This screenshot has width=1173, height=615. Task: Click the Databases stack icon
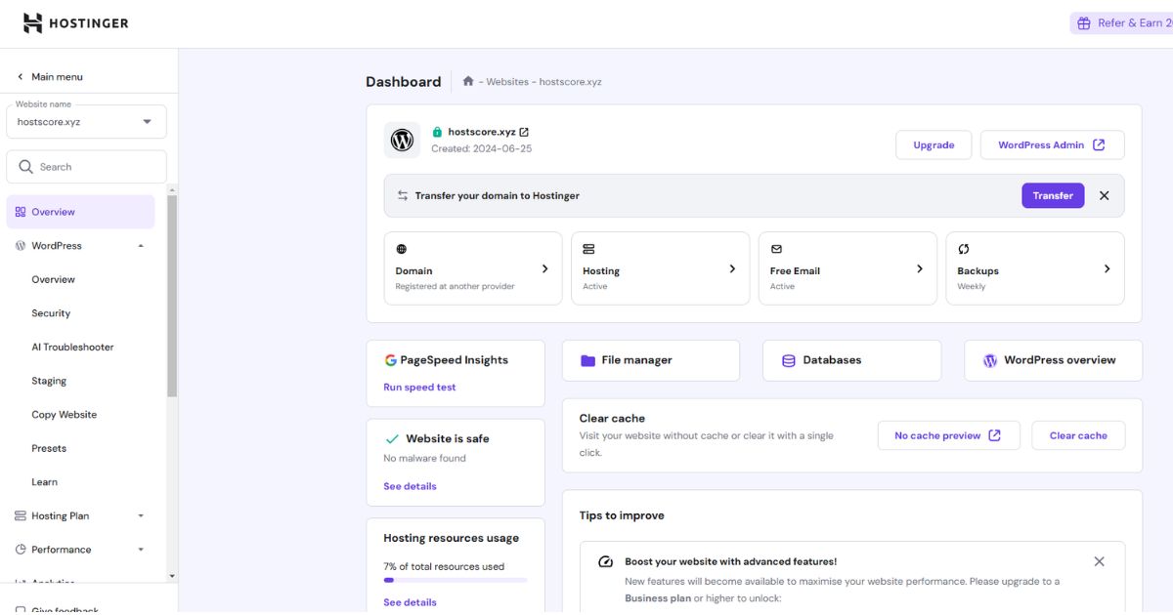click(x=789, y=360)
